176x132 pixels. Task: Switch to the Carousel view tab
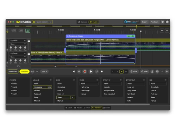[83, 22]
